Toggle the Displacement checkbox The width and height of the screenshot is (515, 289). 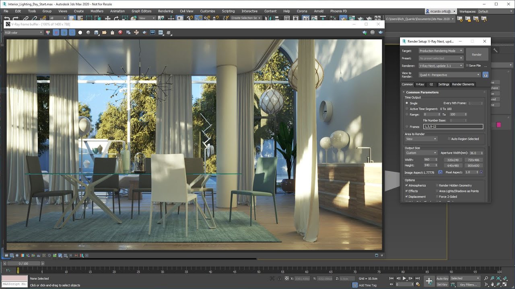(x=407, y=197)
